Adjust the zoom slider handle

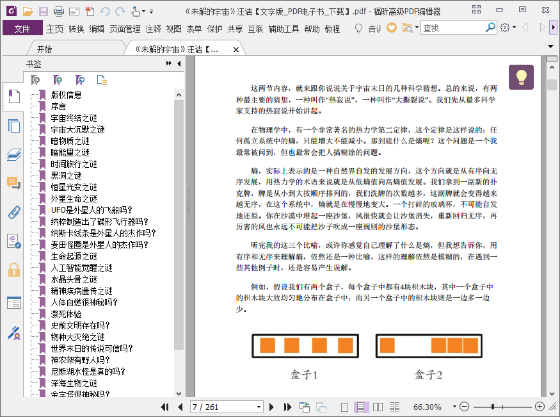[493, 407]
